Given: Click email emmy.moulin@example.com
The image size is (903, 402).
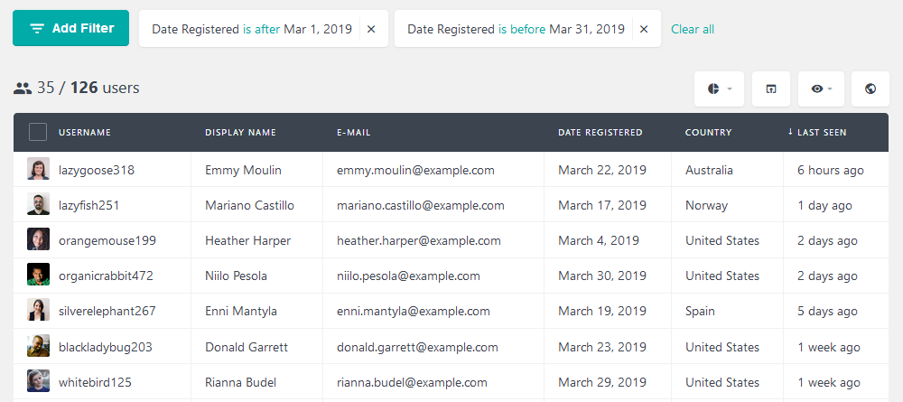Looking at the screenshot, I should point(415,171).
